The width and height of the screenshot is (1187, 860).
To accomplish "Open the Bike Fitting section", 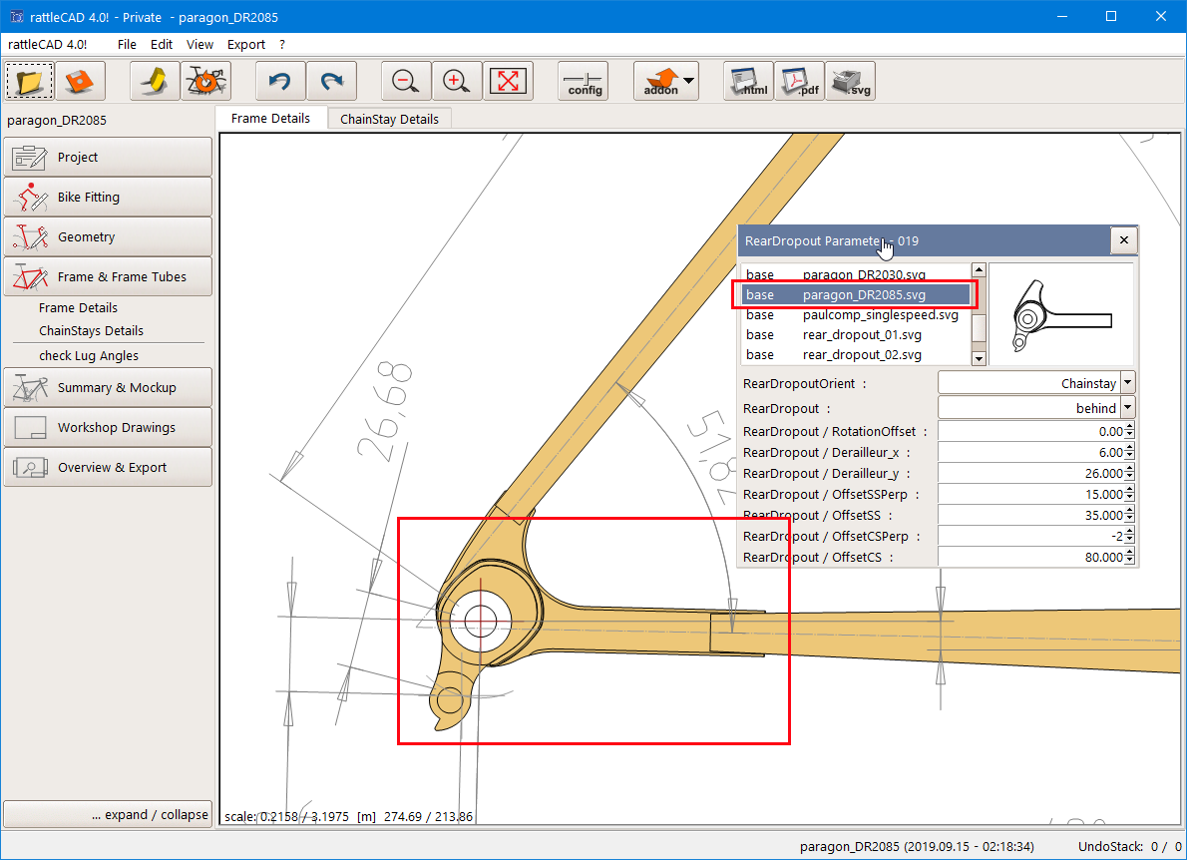I will [x=108, y=198].
